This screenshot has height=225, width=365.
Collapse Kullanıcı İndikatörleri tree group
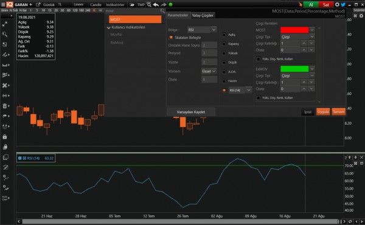108,27
